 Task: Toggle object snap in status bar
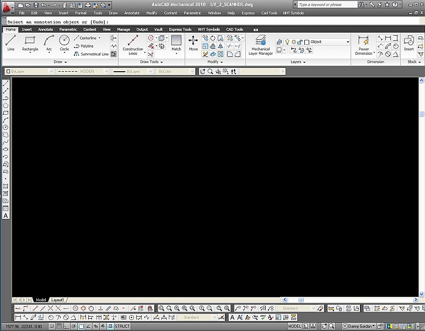[x=81, y=326]
